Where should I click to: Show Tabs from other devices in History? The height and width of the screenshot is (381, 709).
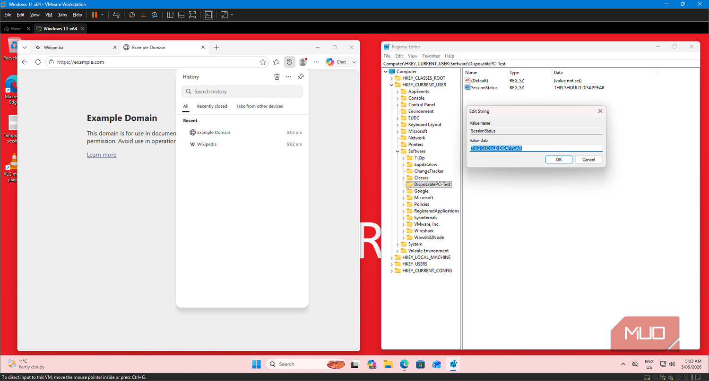point(259,106)
